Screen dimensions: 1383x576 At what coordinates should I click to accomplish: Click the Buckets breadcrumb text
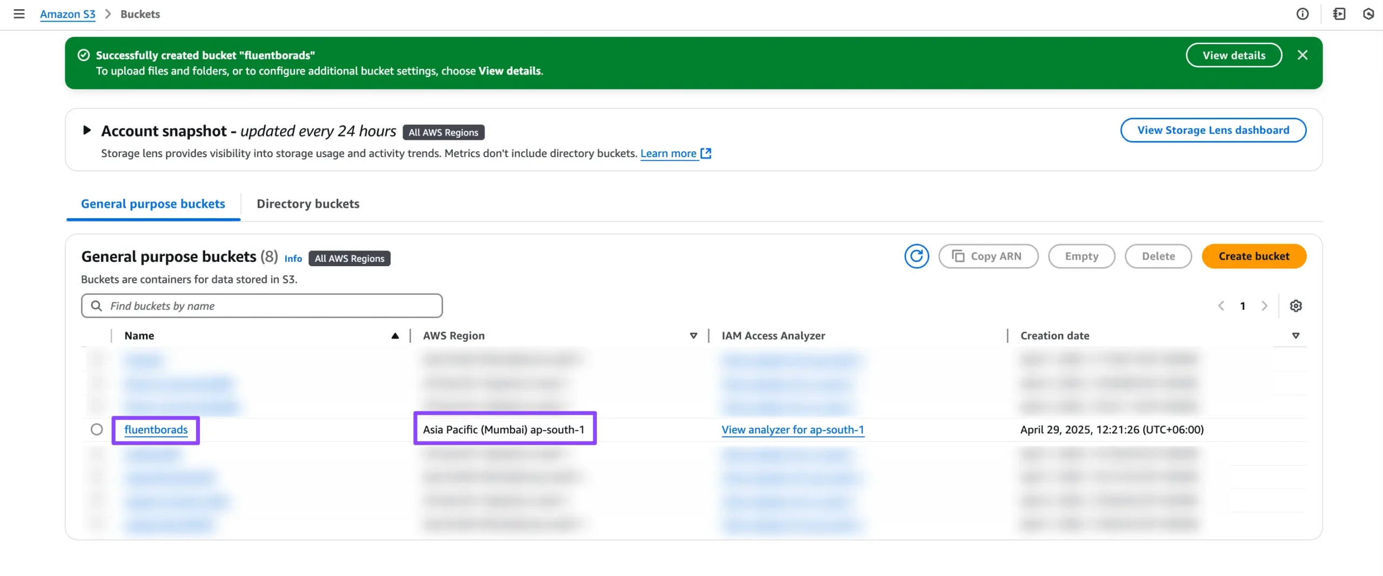tap(140, 14)
